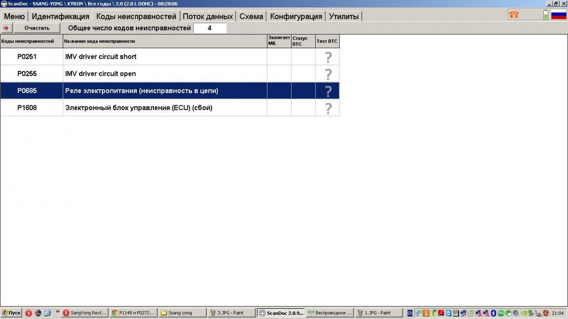
Task: Switch to Беспроводное taskbar window
Action: (329, 313)
